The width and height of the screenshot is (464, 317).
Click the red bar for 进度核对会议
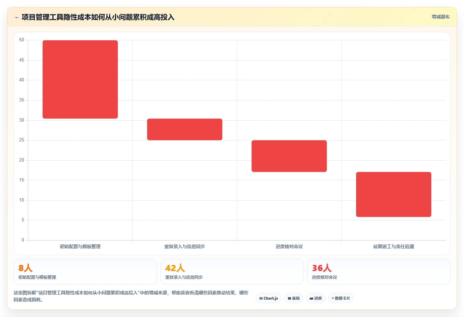point(289,156)
